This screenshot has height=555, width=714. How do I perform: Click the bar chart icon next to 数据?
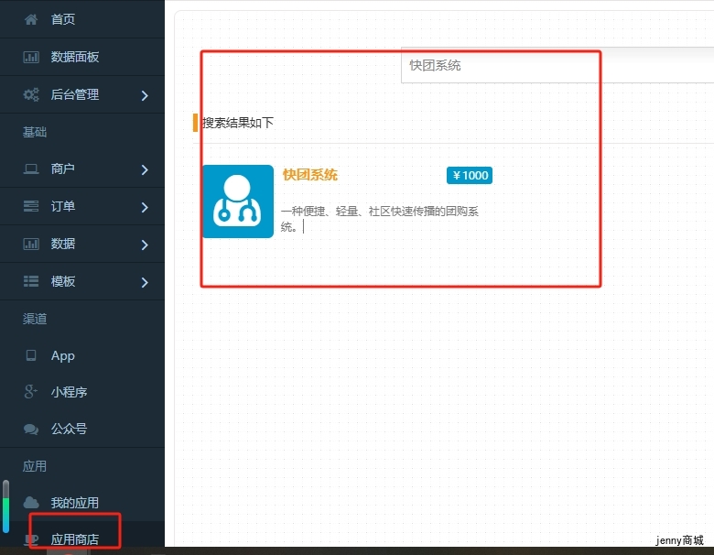(31, 244)
